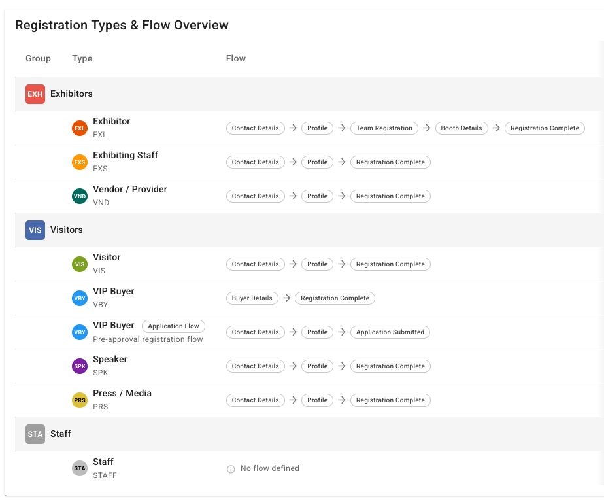The width and height of the screenshot is (604, 501).
Task: Click the VBY icon in Buyer Details row
Action: pyautogui.click(x=80, y=298)
